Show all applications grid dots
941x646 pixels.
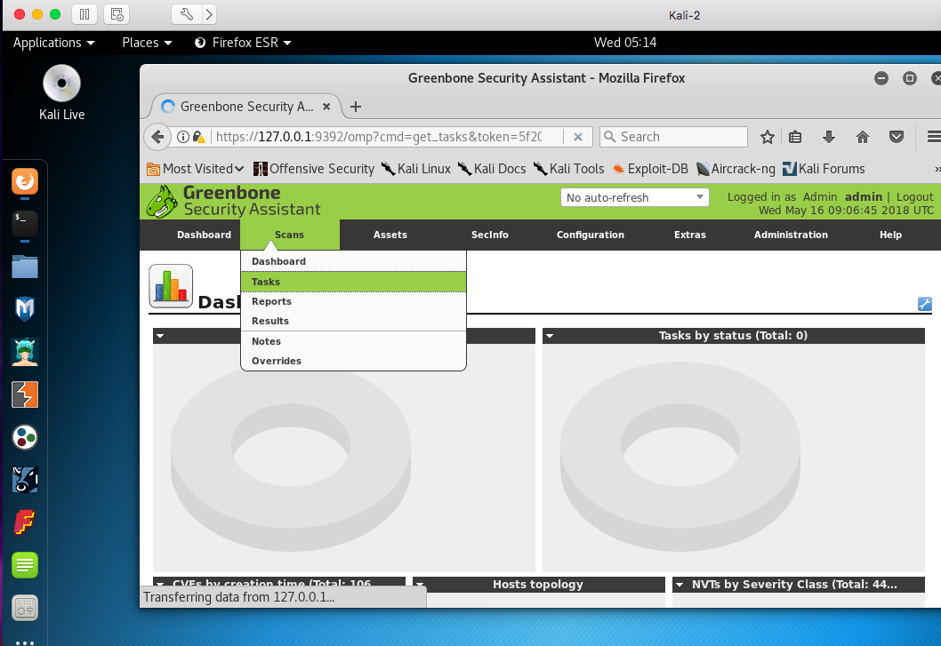(25, 642)
